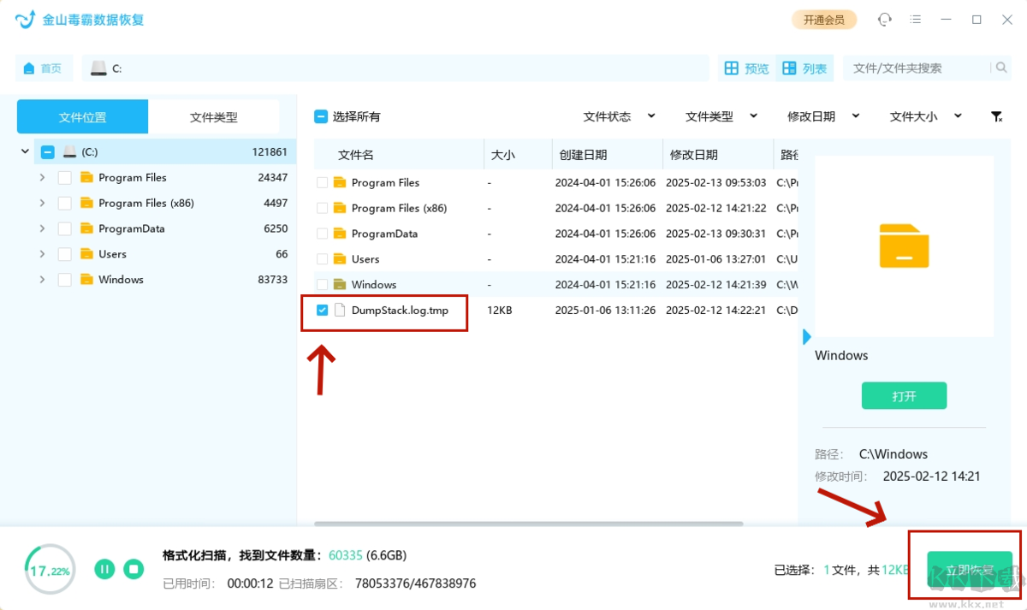Pause the scan with the pause icon
Image resolution: width=1027 pixels, height=610 pixels.
(104, 569)
